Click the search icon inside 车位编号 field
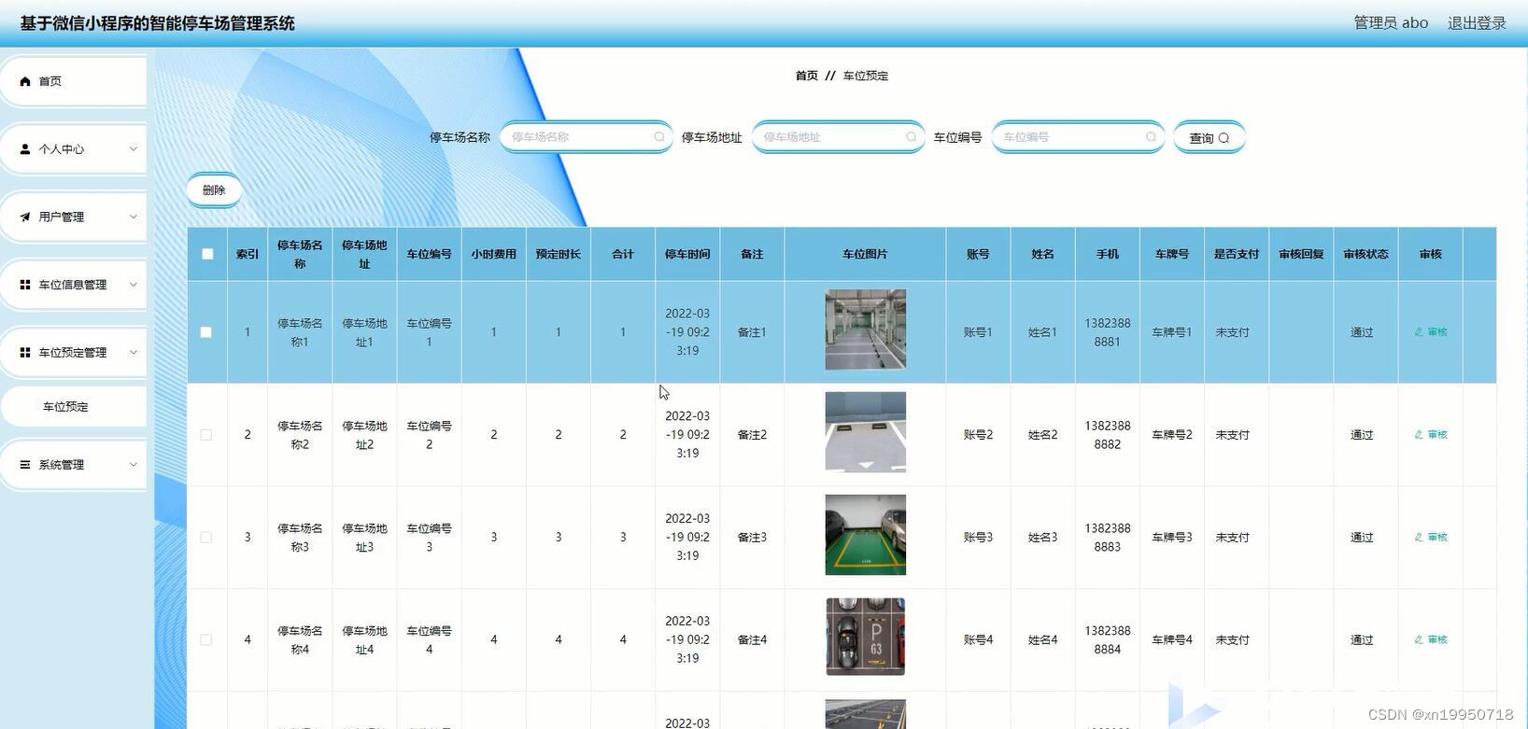Viewport: 1528px width, 729px height. tap(1152, 137)
